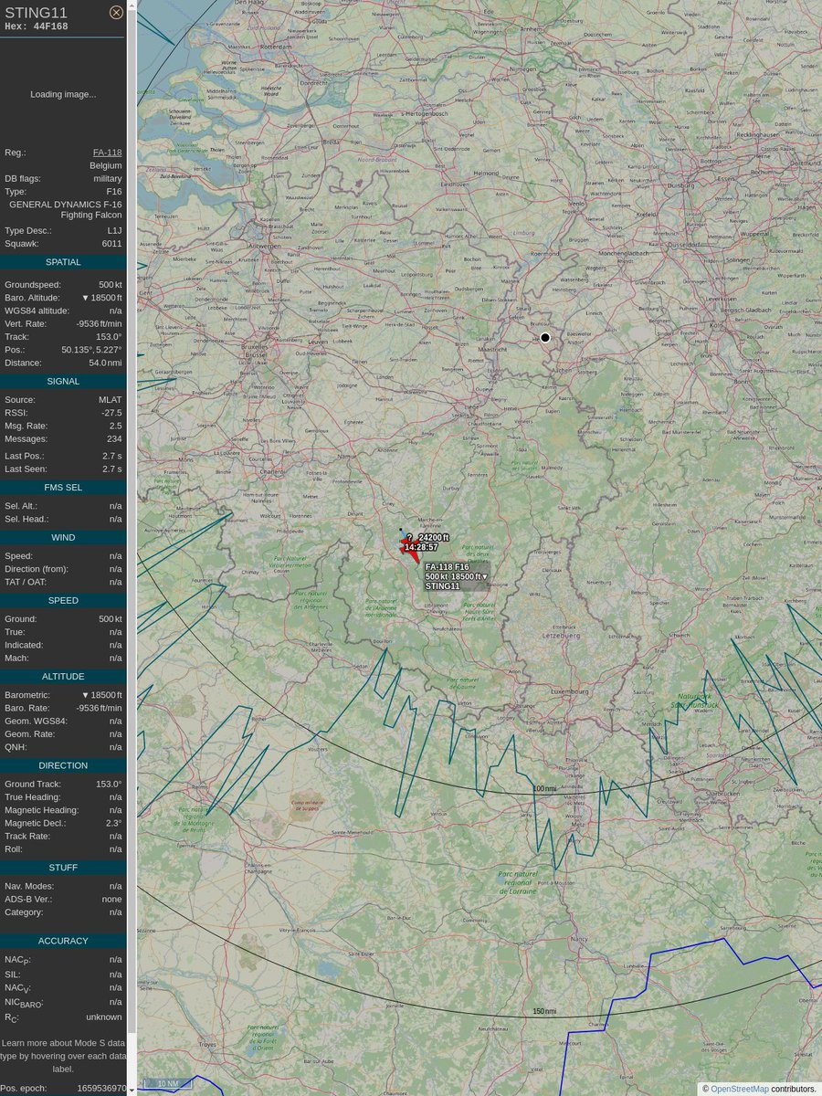822x1096 pixels.
Task: Select the WIND section header
Action: [x=61, y=537]
